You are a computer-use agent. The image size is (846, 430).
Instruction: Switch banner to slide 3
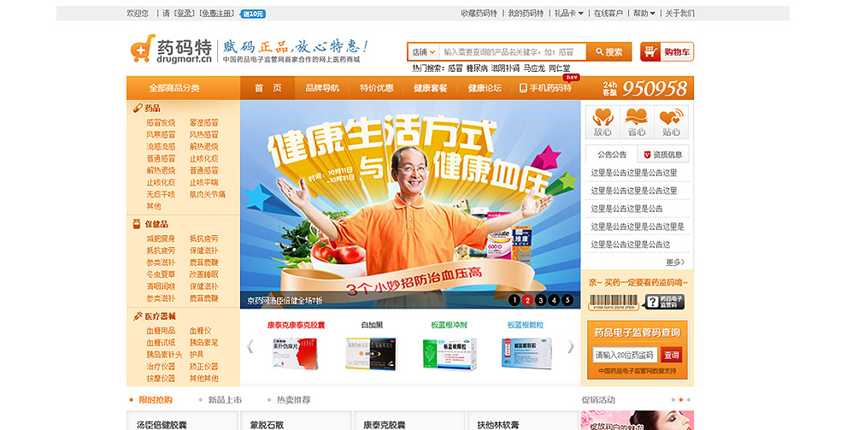pos(541,300)
